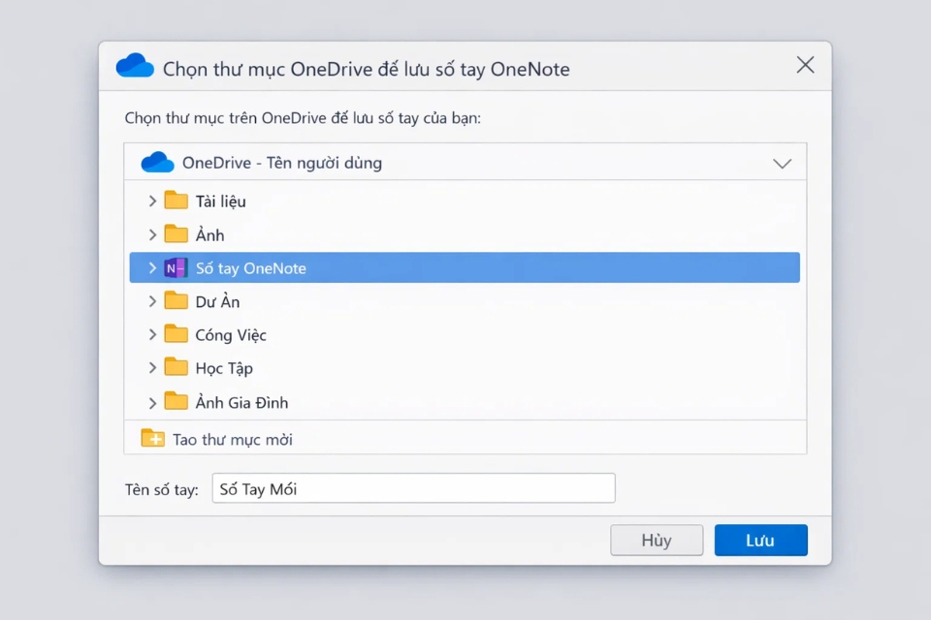Click the folder icon next to Ảnh
The image size is (931, 620).
[x=177, y=234]
